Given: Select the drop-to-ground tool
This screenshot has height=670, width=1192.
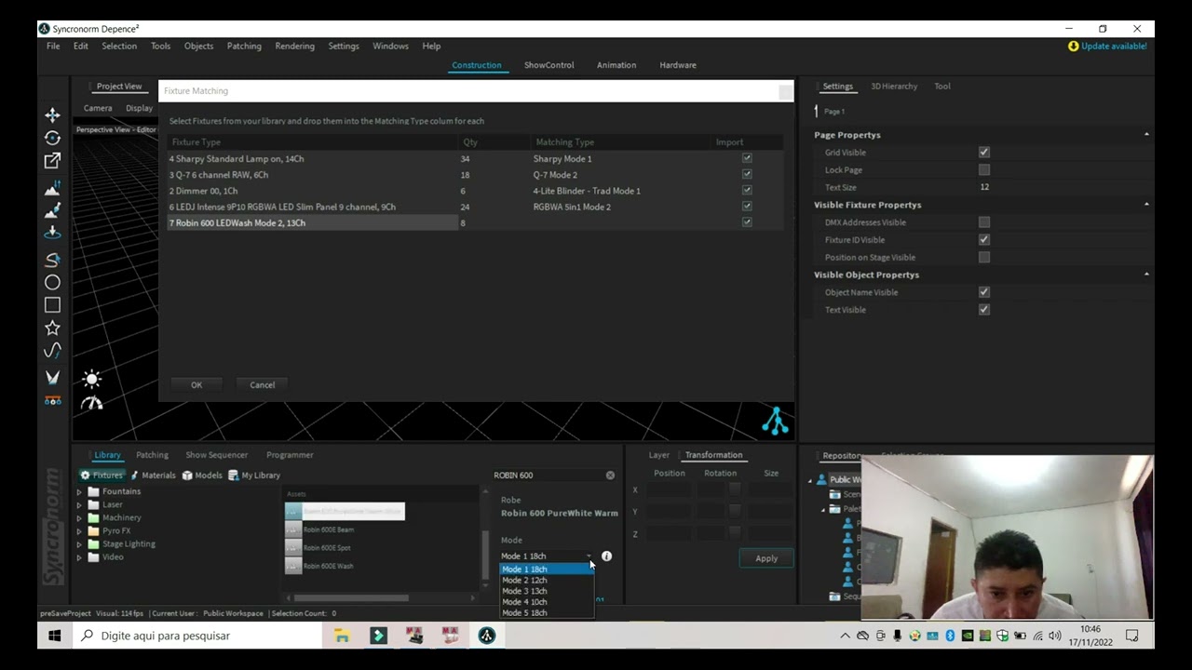Looking at the screenshot, I should coord(52,233).
